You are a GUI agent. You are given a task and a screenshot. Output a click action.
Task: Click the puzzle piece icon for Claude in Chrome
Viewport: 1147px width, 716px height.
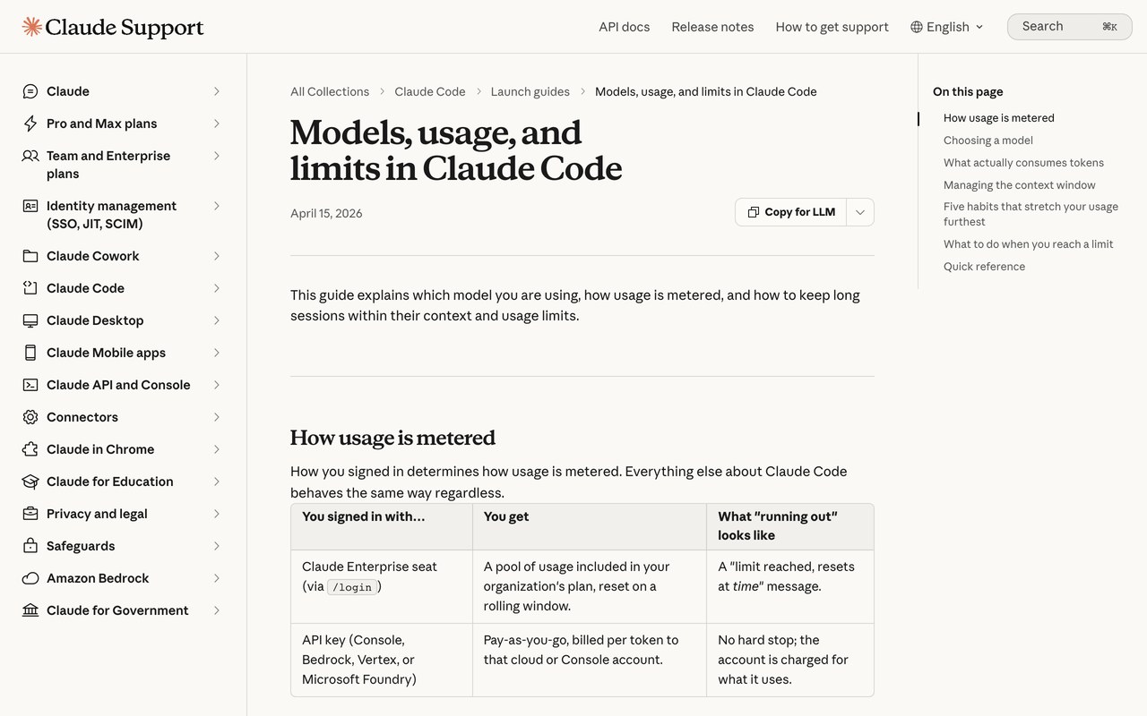coord(30,449)
